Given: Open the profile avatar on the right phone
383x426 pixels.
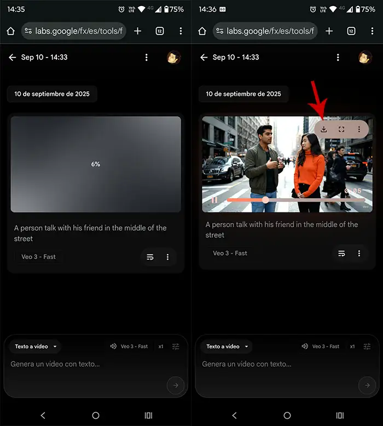Looking at the screenshot, I should (365, 57).
